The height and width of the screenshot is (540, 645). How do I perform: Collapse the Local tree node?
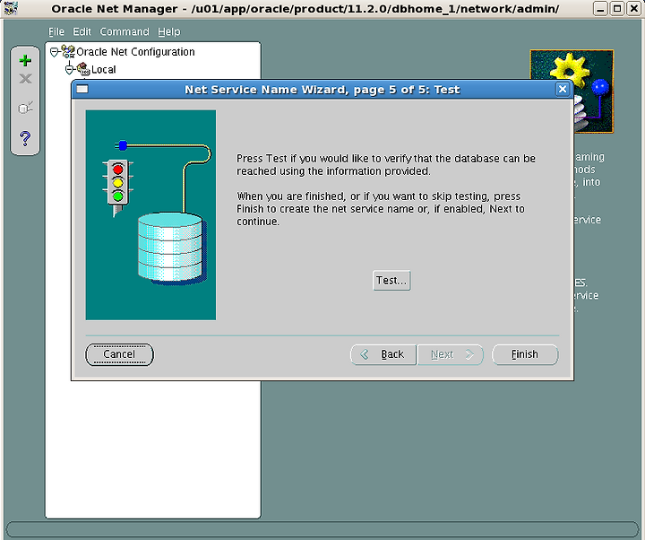point(69,69)
